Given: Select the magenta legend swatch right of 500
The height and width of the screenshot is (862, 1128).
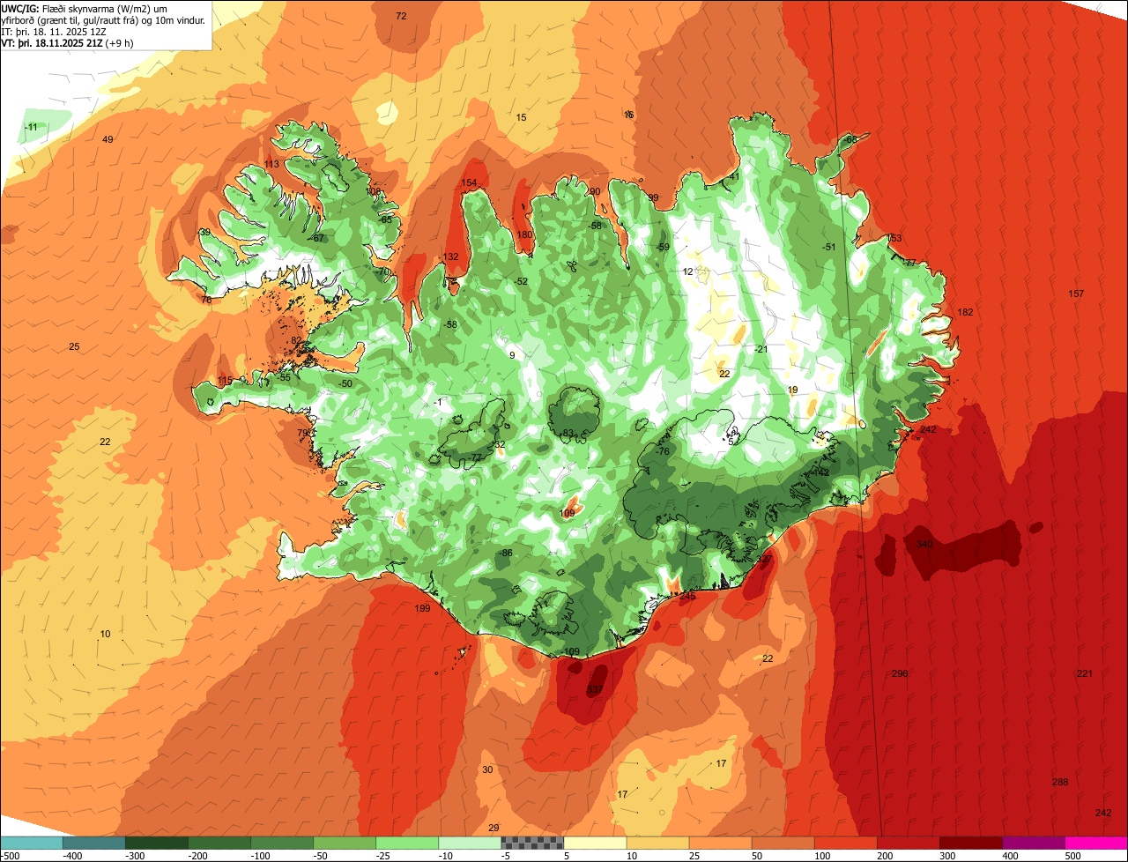Looking at the screenshot, I should [1096, 843].
